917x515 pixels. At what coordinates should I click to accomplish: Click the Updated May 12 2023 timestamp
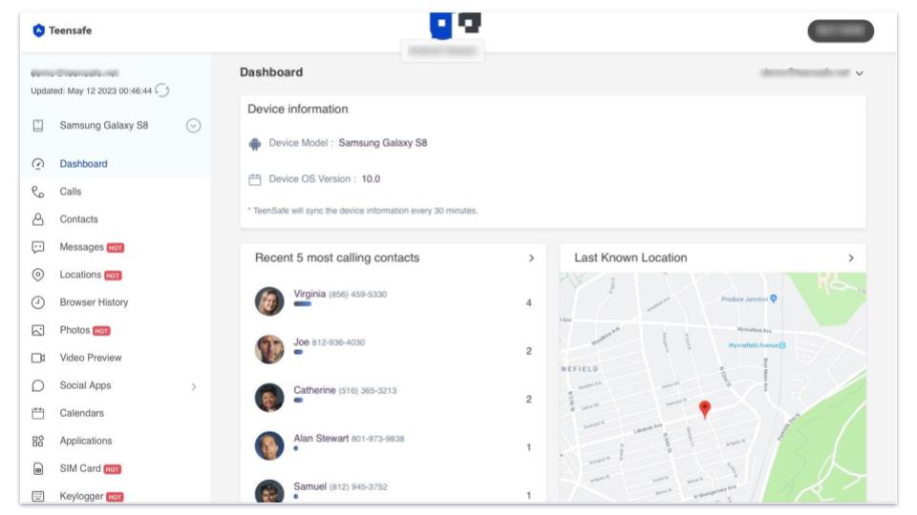92,92
